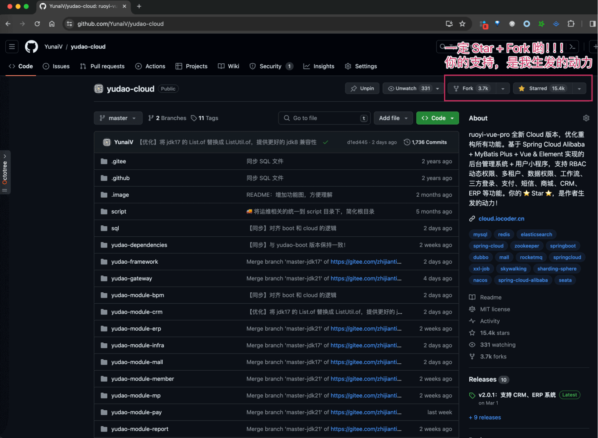Open the master branch dropdown
This screenshot has height=438, width=598.
pyautogui.click(x=118, y=118)
